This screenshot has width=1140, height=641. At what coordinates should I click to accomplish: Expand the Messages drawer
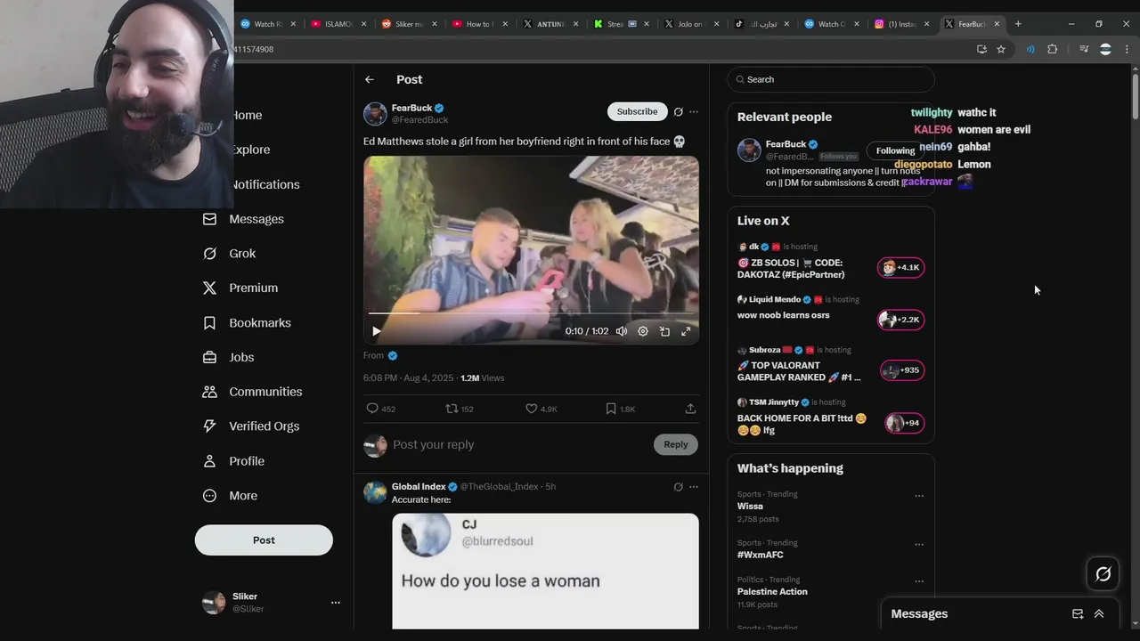(1099, 614)
